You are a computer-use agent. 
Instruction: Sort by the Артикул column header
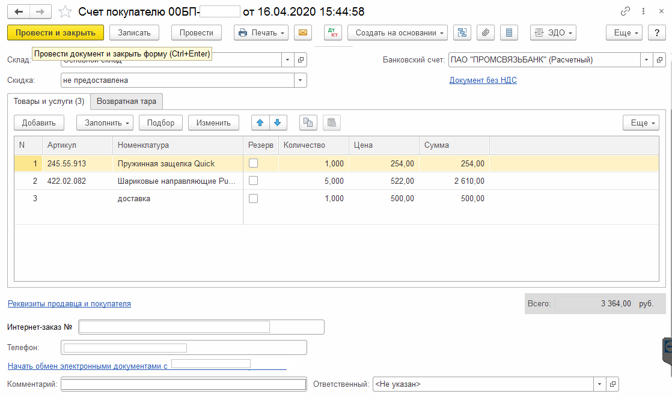click(77, 145)
